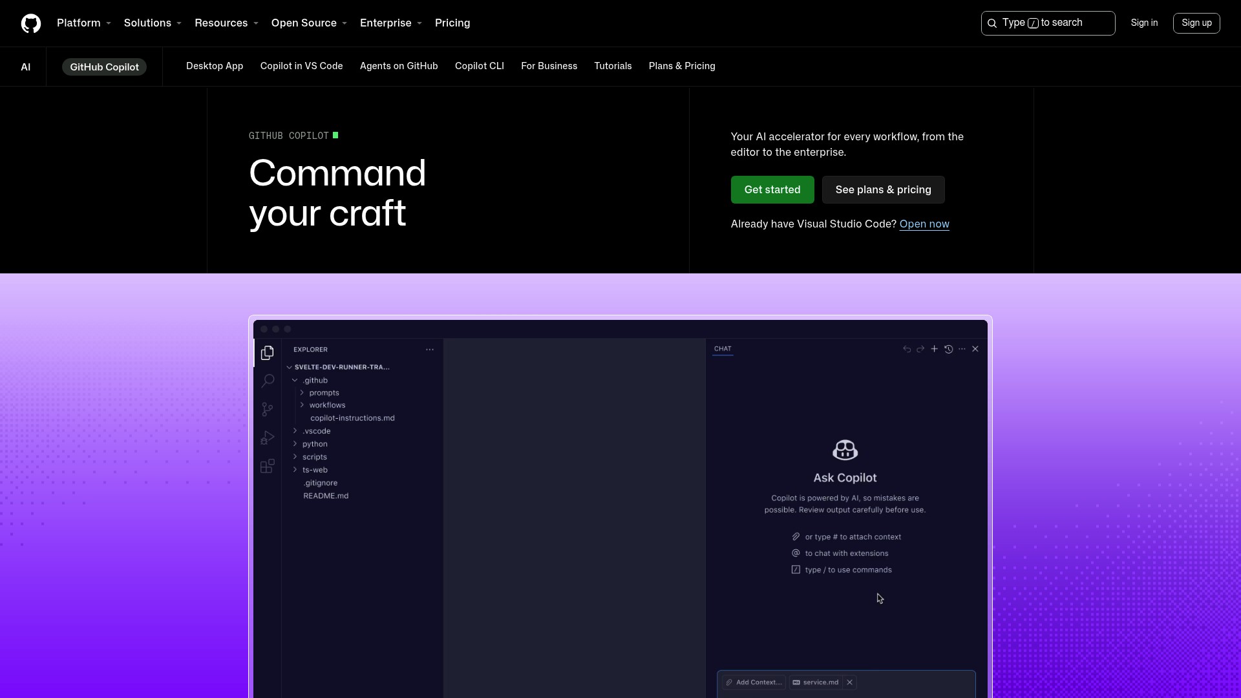The image size is (1241, 698).
Task: Click the Add Context button
Action: [x=754, y=682]
